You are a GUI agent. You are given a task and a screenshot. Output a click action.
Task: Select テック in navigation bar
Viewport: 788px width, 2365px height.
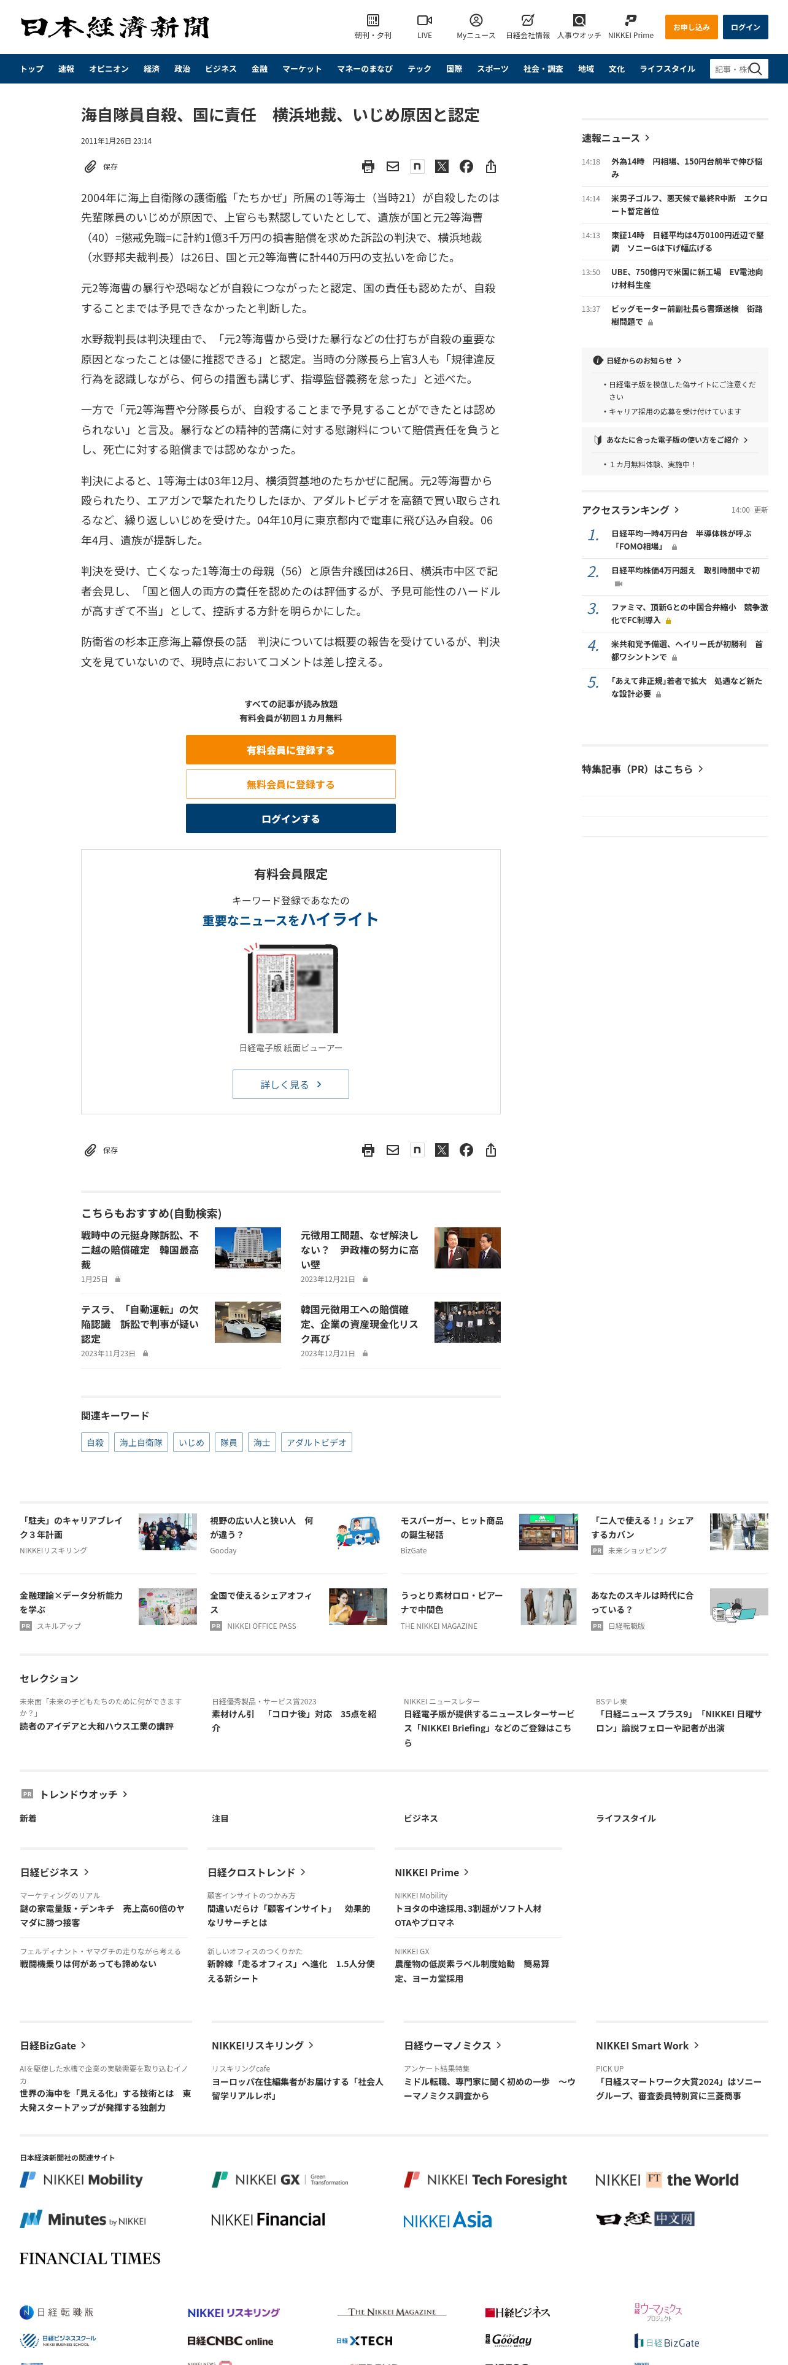point(419,69)
